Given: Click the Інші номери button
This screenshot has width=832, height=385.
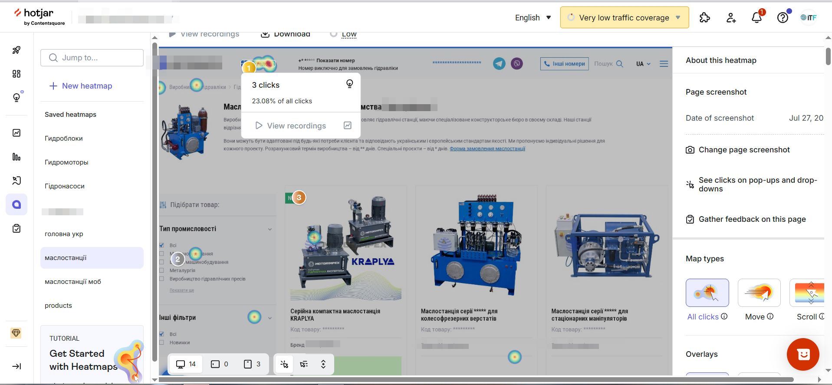Looking at the screenshot, I should point(564,64).
